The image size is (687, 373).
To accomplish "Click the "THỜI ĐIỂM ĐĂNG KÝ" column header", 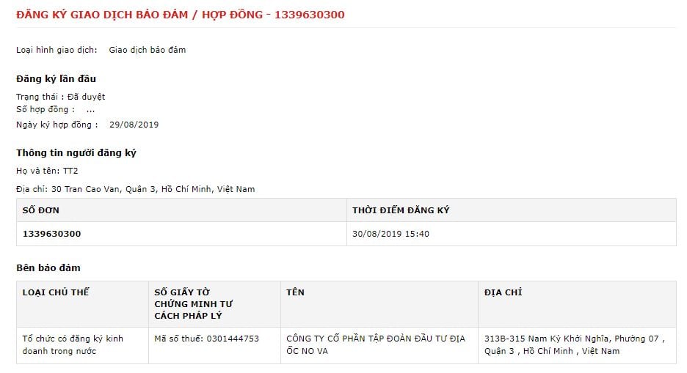I will coord(401,210).
